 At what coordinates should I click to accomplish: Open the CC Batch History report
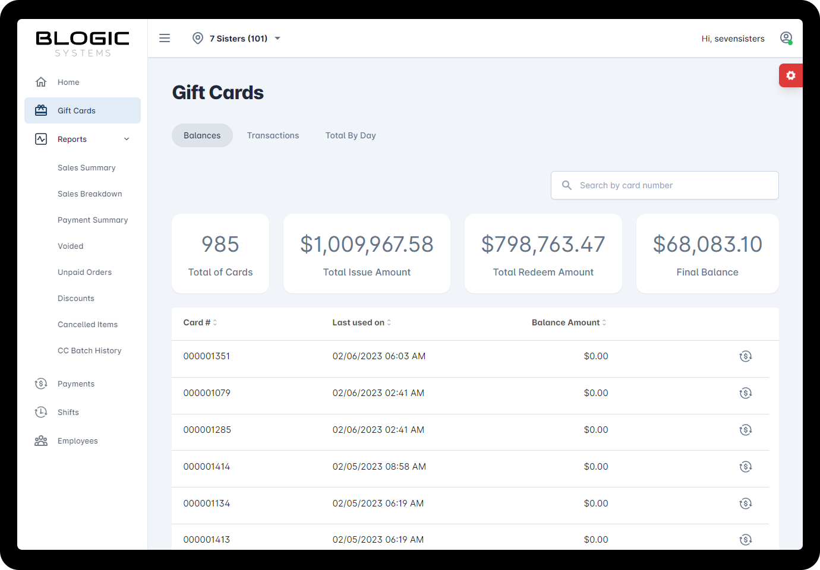(x=90, y=350)
